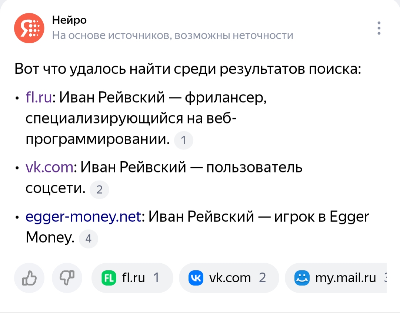Follow the egger-money.net link
400x313 pixels.
tap(84, 216)
